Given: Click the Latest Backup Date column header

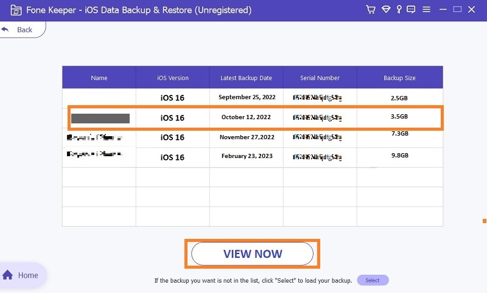Looking at the screenshot, I should 246,78.
